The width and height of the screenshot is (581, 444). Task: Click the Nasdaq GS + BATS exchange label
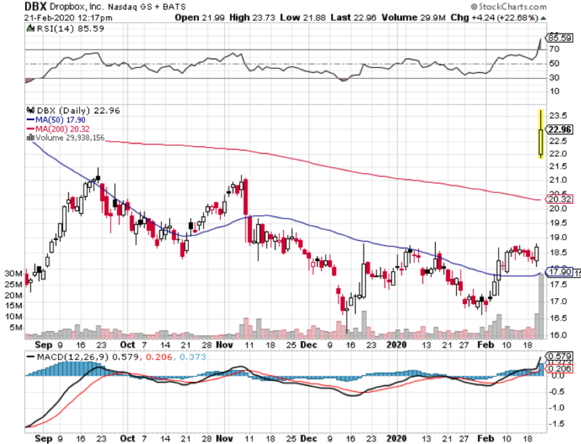(146, 7)
